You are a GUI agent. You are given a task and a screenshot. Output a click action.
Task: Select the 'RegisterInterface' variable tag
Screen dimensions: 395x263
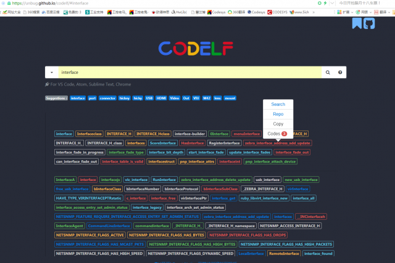tap(225, 143)
